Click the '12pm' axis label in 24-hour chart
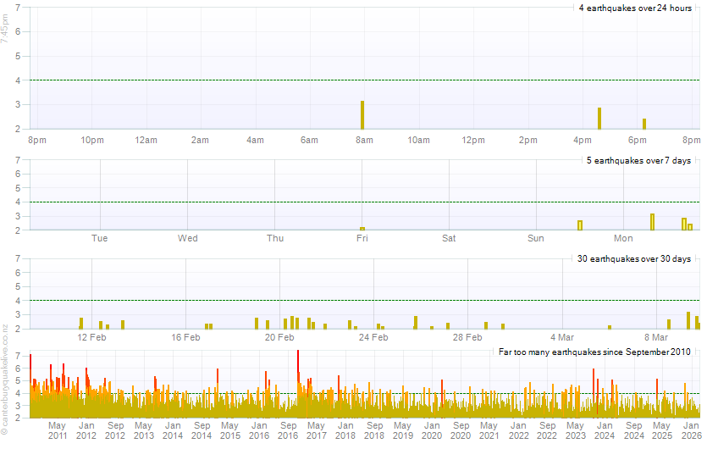This screenshot has height=449, width=707. point(472,140)
